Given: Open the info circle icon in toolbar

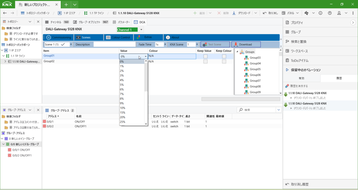Looking at the screenshot, I should tap(320, 13).
